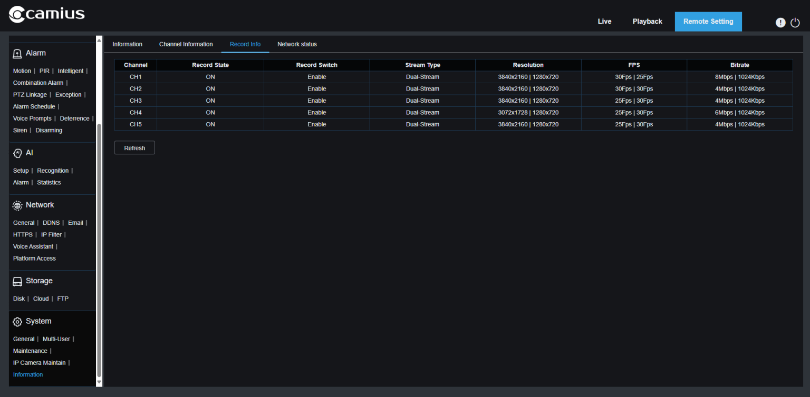Viewport: 810px width, 397px height.
Task: Select the Storage section icon in the sidebar
Action: [x=16, y=281]
